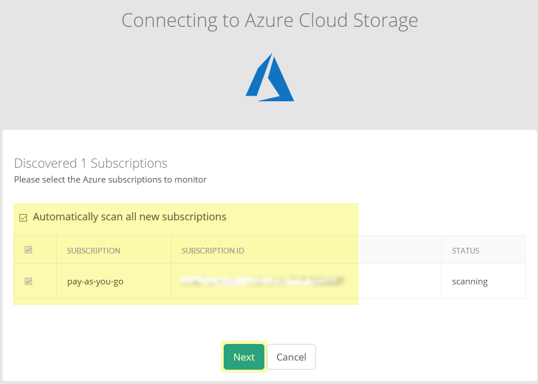Screen dimensions: 538x384
Task: Toggle the automatic scan checkbox
Action: pyautogui.click(x=24, y=217)
